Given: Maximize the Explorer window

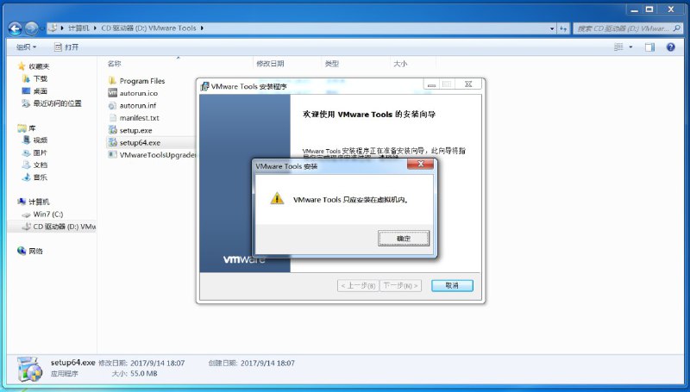Looking at the screenshot, I should pyautogui.click(x=649, y=9).
